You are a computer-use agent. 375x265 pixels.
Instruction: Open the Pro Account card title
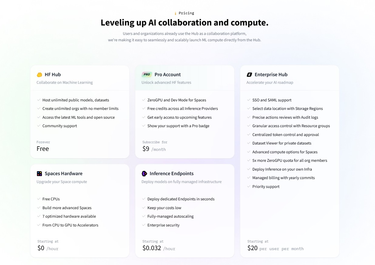pyautogui.click(x=167, y=75)
